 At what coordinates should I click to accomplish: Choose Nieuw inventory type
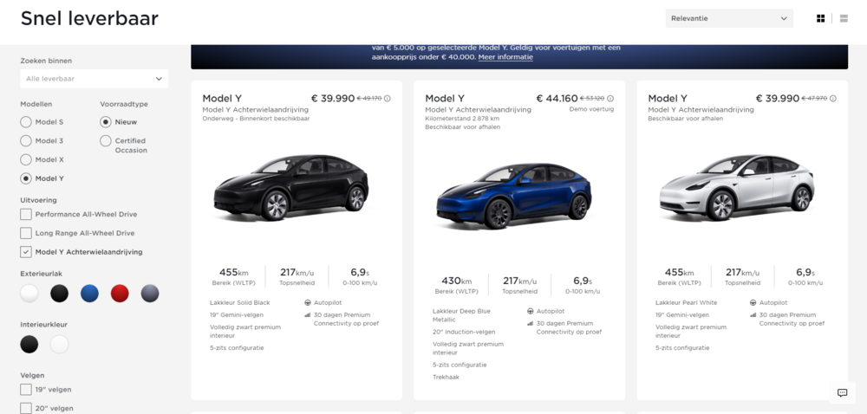pos(106,122)
